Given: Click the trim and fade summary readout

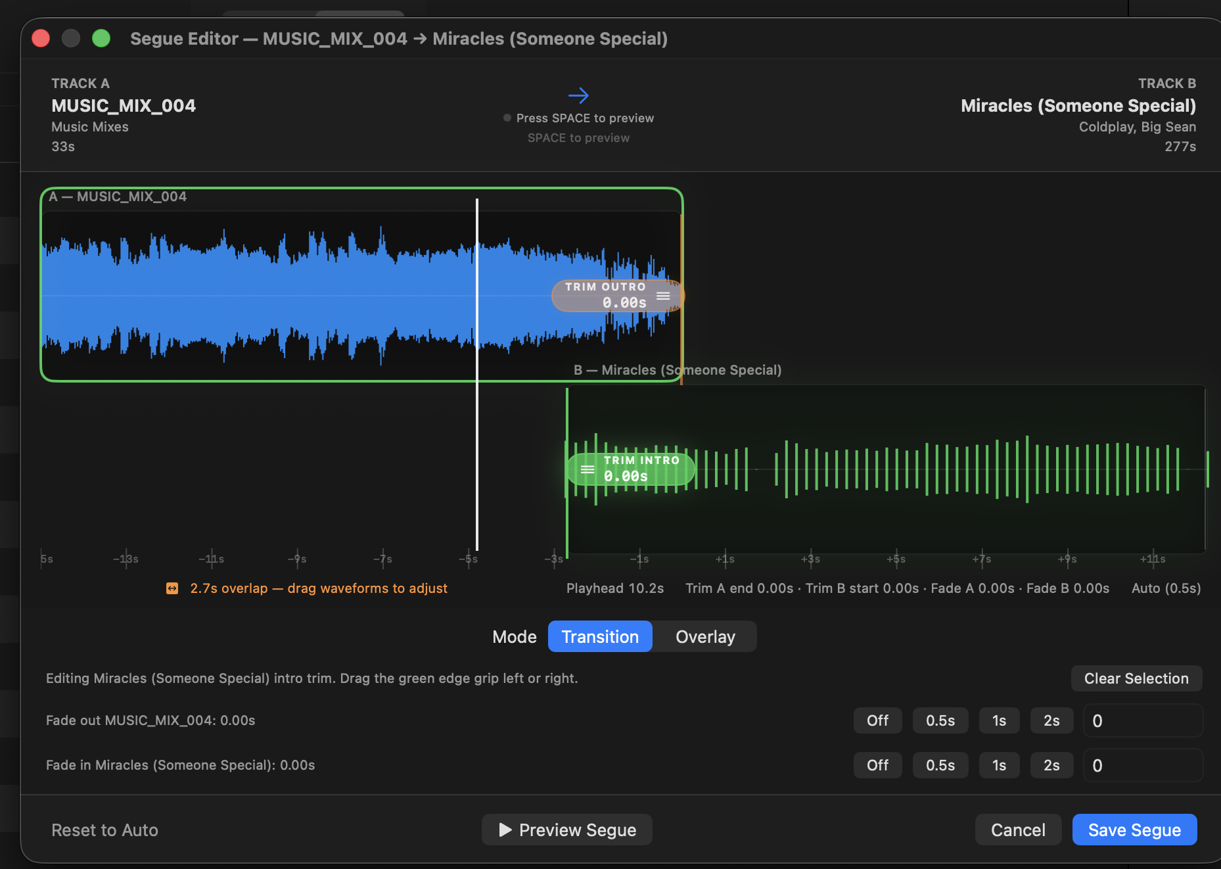Looking at the screenshot, I should [898, 588].
